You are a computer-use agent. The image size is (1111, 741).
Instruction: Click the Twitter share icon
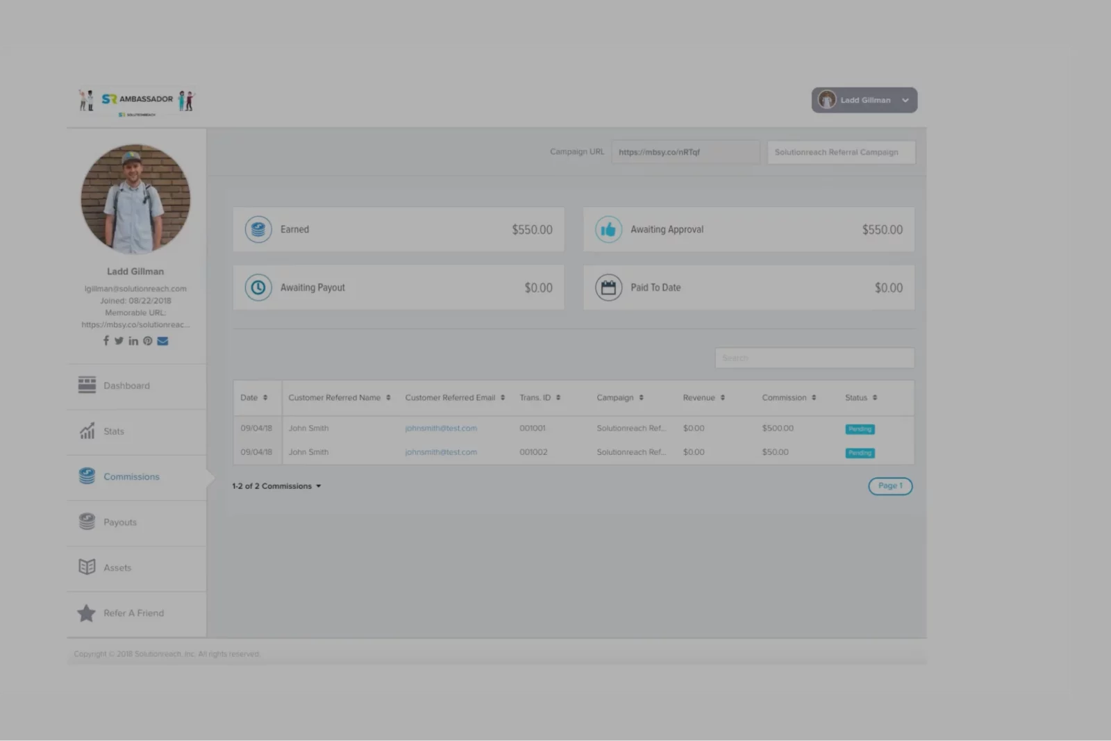point(119,341)
